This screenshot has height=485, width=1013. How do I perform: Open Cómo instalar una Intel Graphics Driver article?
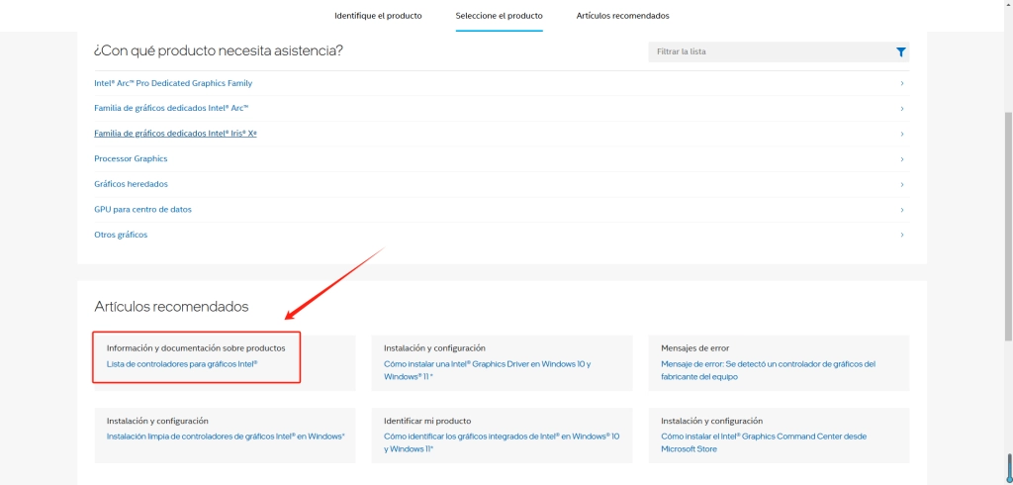pos(487,370)
